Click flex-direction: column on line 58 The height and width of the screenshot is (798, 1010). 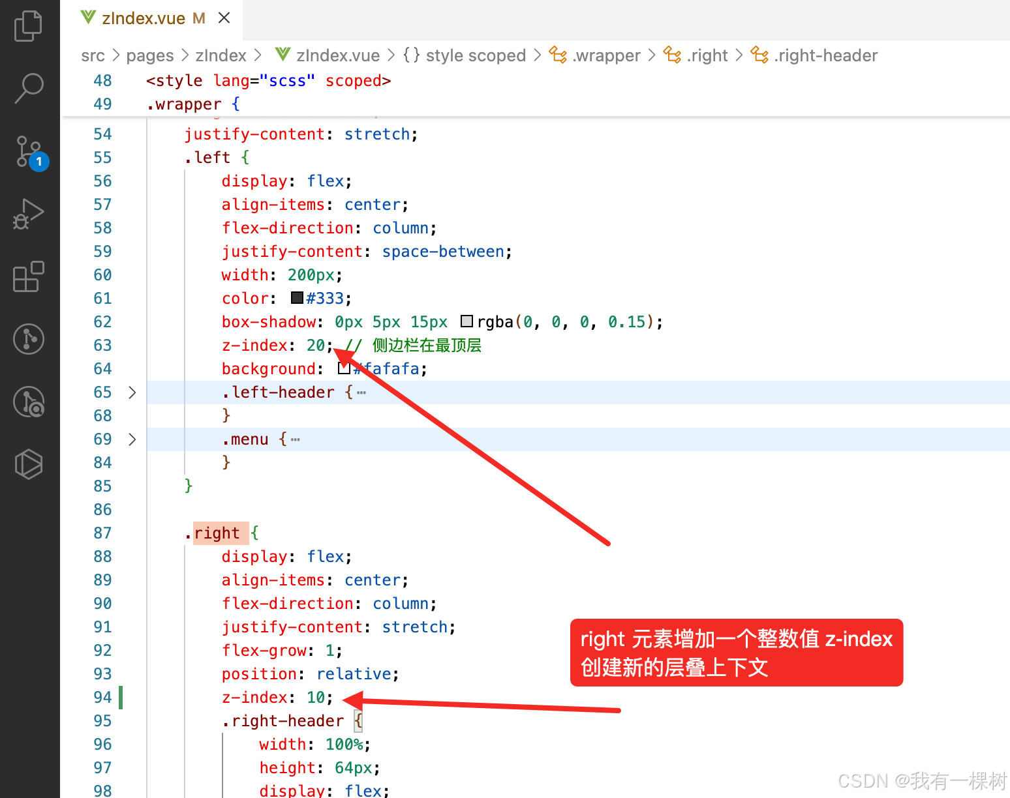click(x=329, y=228)
